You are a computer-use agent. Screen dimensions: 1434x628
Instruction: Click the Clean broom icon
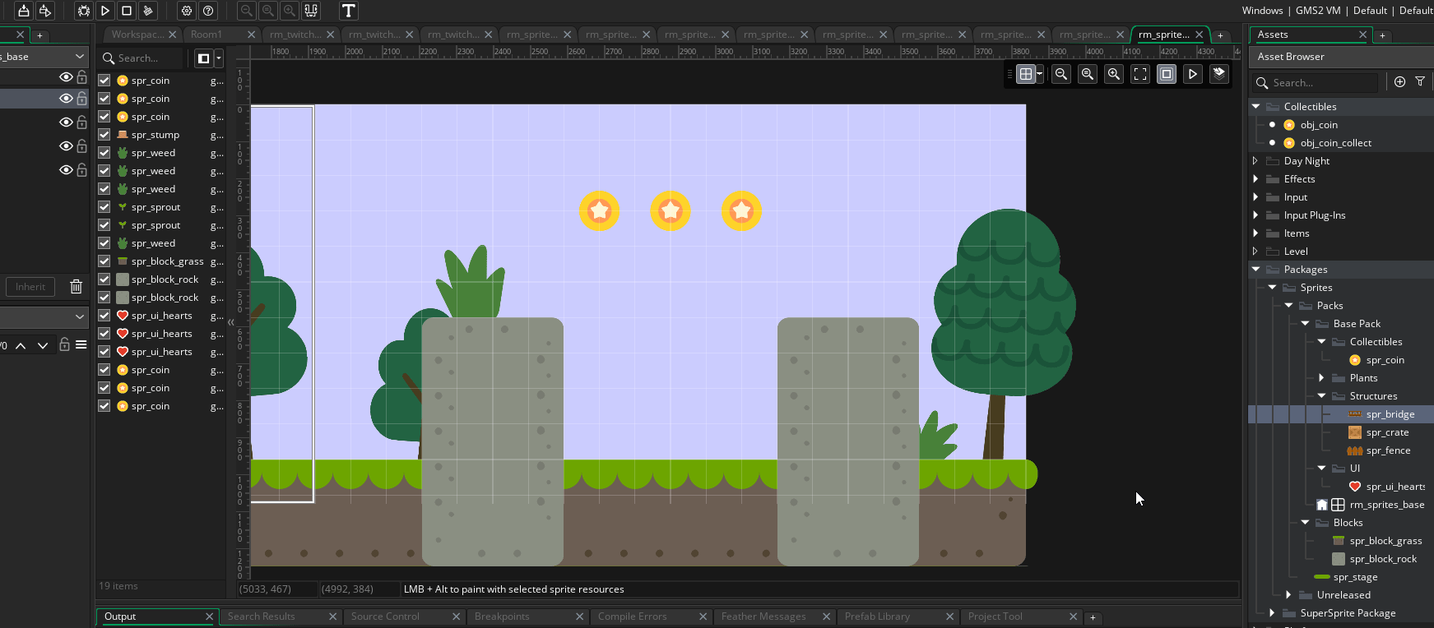(x=148, y=11)
